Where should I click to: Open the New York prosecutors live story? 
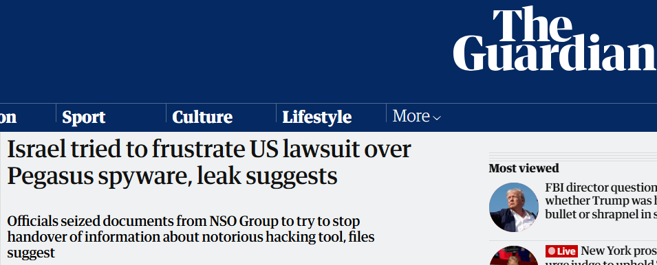coord(601,255)
